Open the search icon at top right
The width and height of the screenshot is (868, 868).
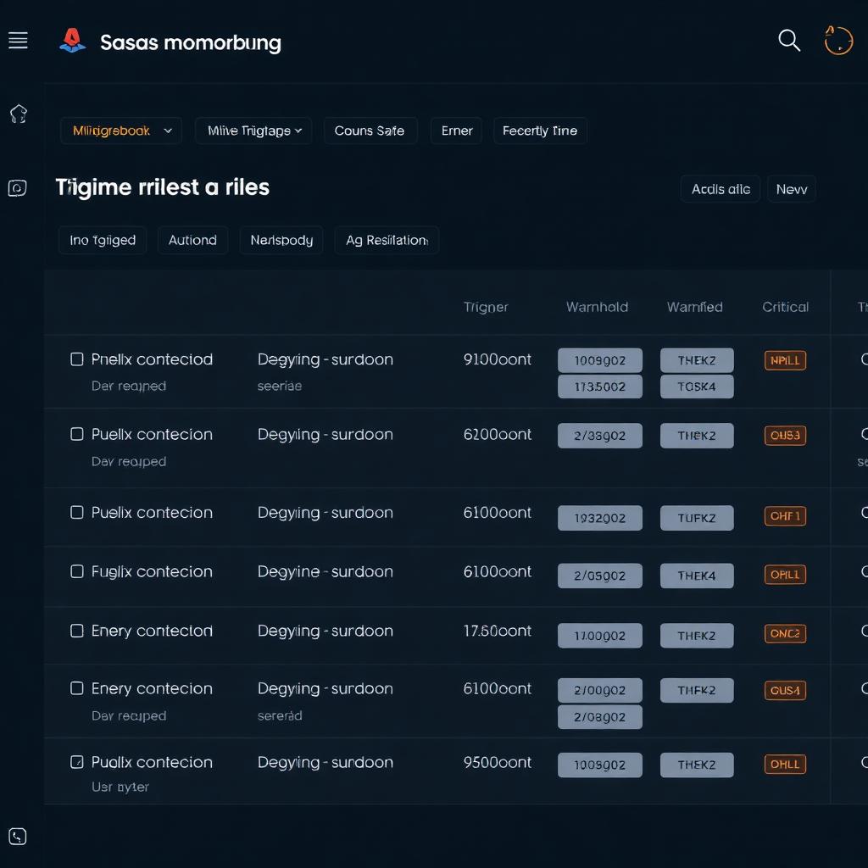(x=789, y=40)
